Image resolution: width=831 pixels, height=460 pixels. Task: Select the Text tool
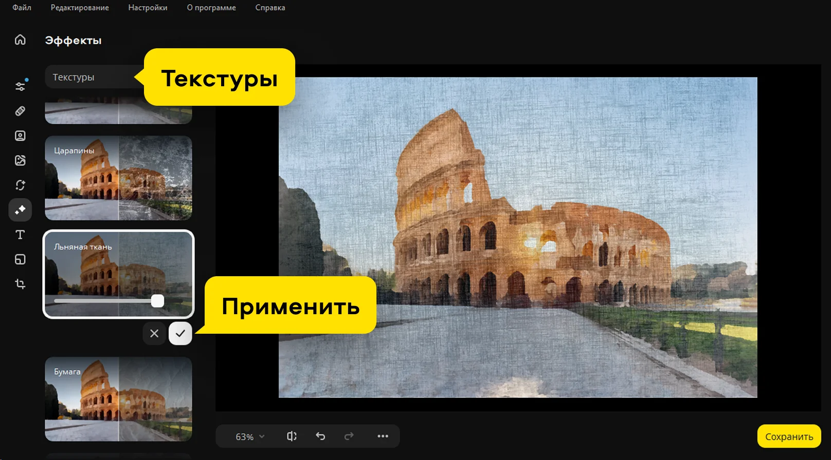click(20, 235)
